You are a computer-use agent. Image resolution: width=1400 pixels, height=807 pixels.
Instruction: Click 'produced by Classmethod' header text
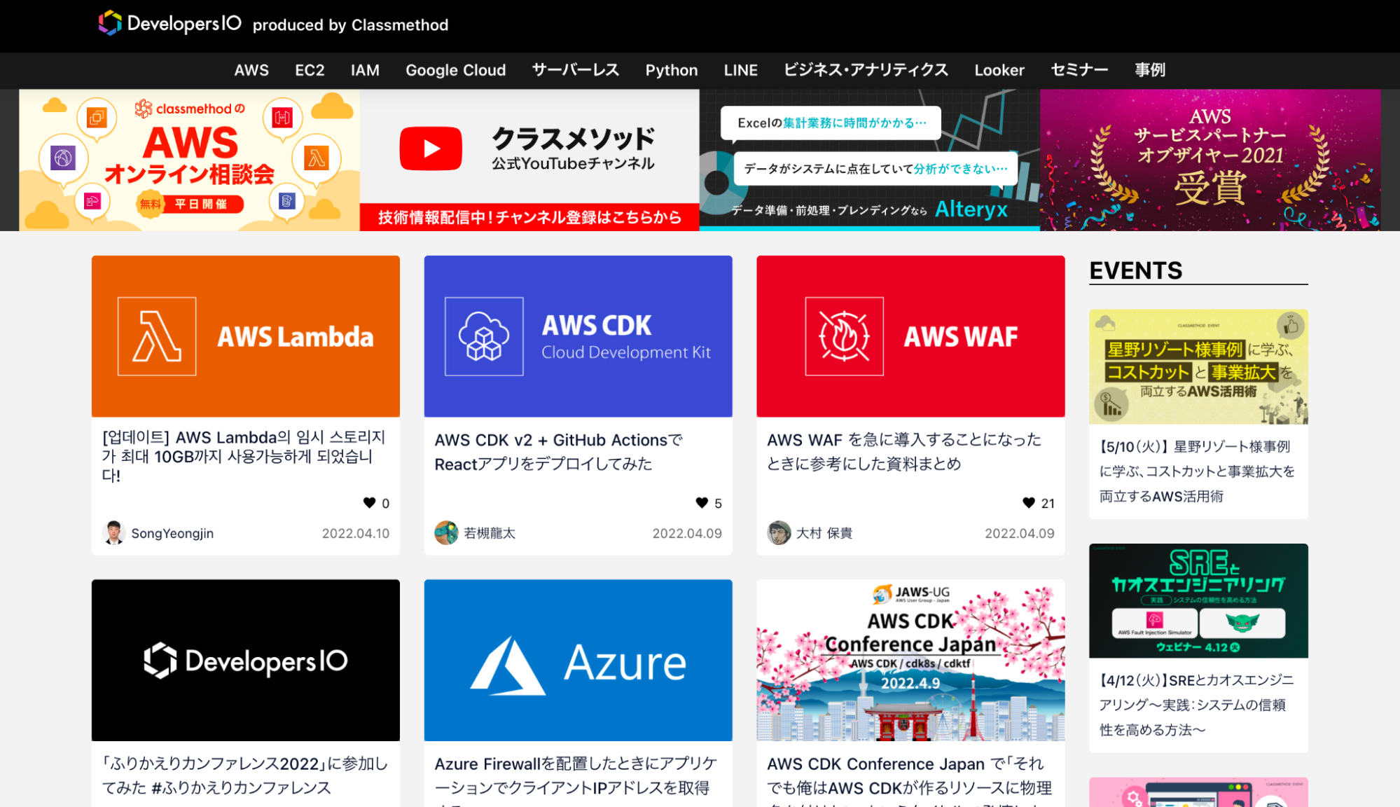(350, 25)
